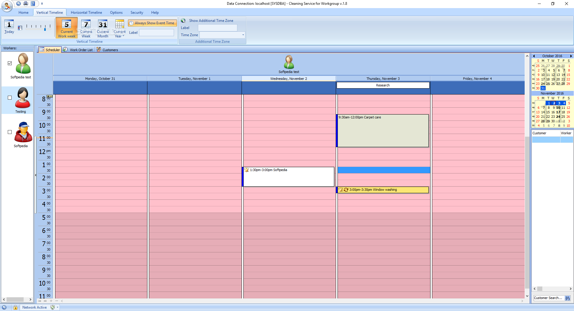
Task: Collapse the workers panel with the splitter arrow
Action: point(36,175)
